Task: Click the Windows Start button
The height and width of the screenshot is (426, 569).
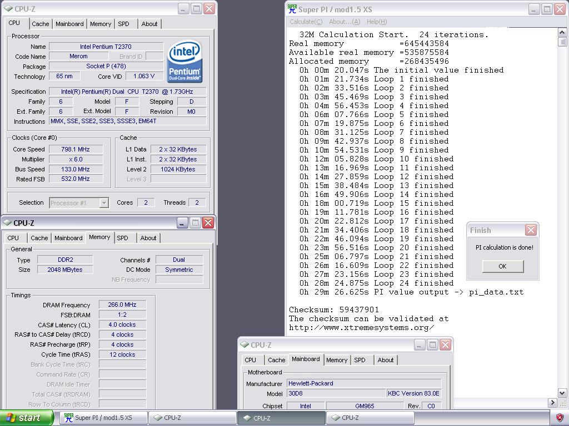Action: 27,418
